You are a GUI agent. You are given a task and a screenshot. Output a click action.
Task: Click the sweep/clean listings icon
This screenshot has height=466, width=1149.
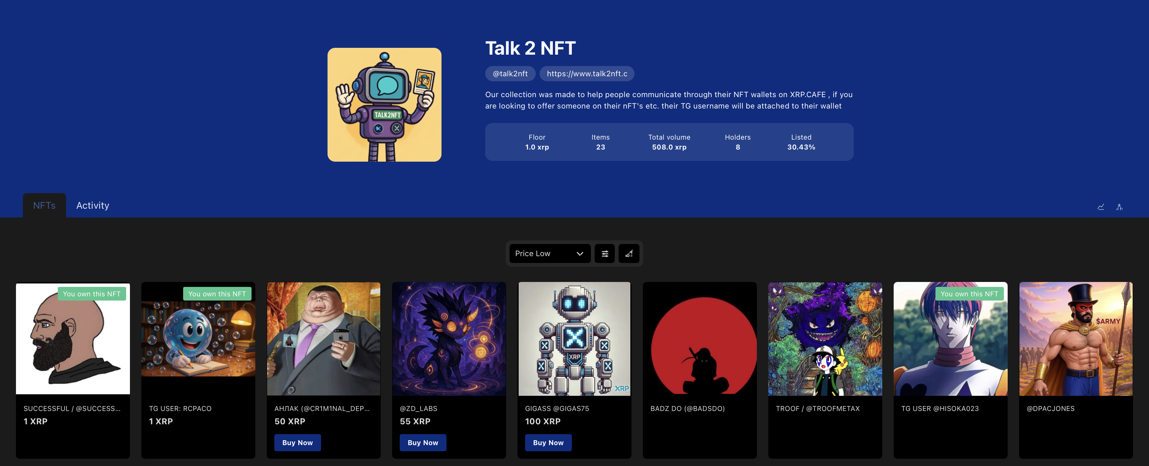click(629, 253)
